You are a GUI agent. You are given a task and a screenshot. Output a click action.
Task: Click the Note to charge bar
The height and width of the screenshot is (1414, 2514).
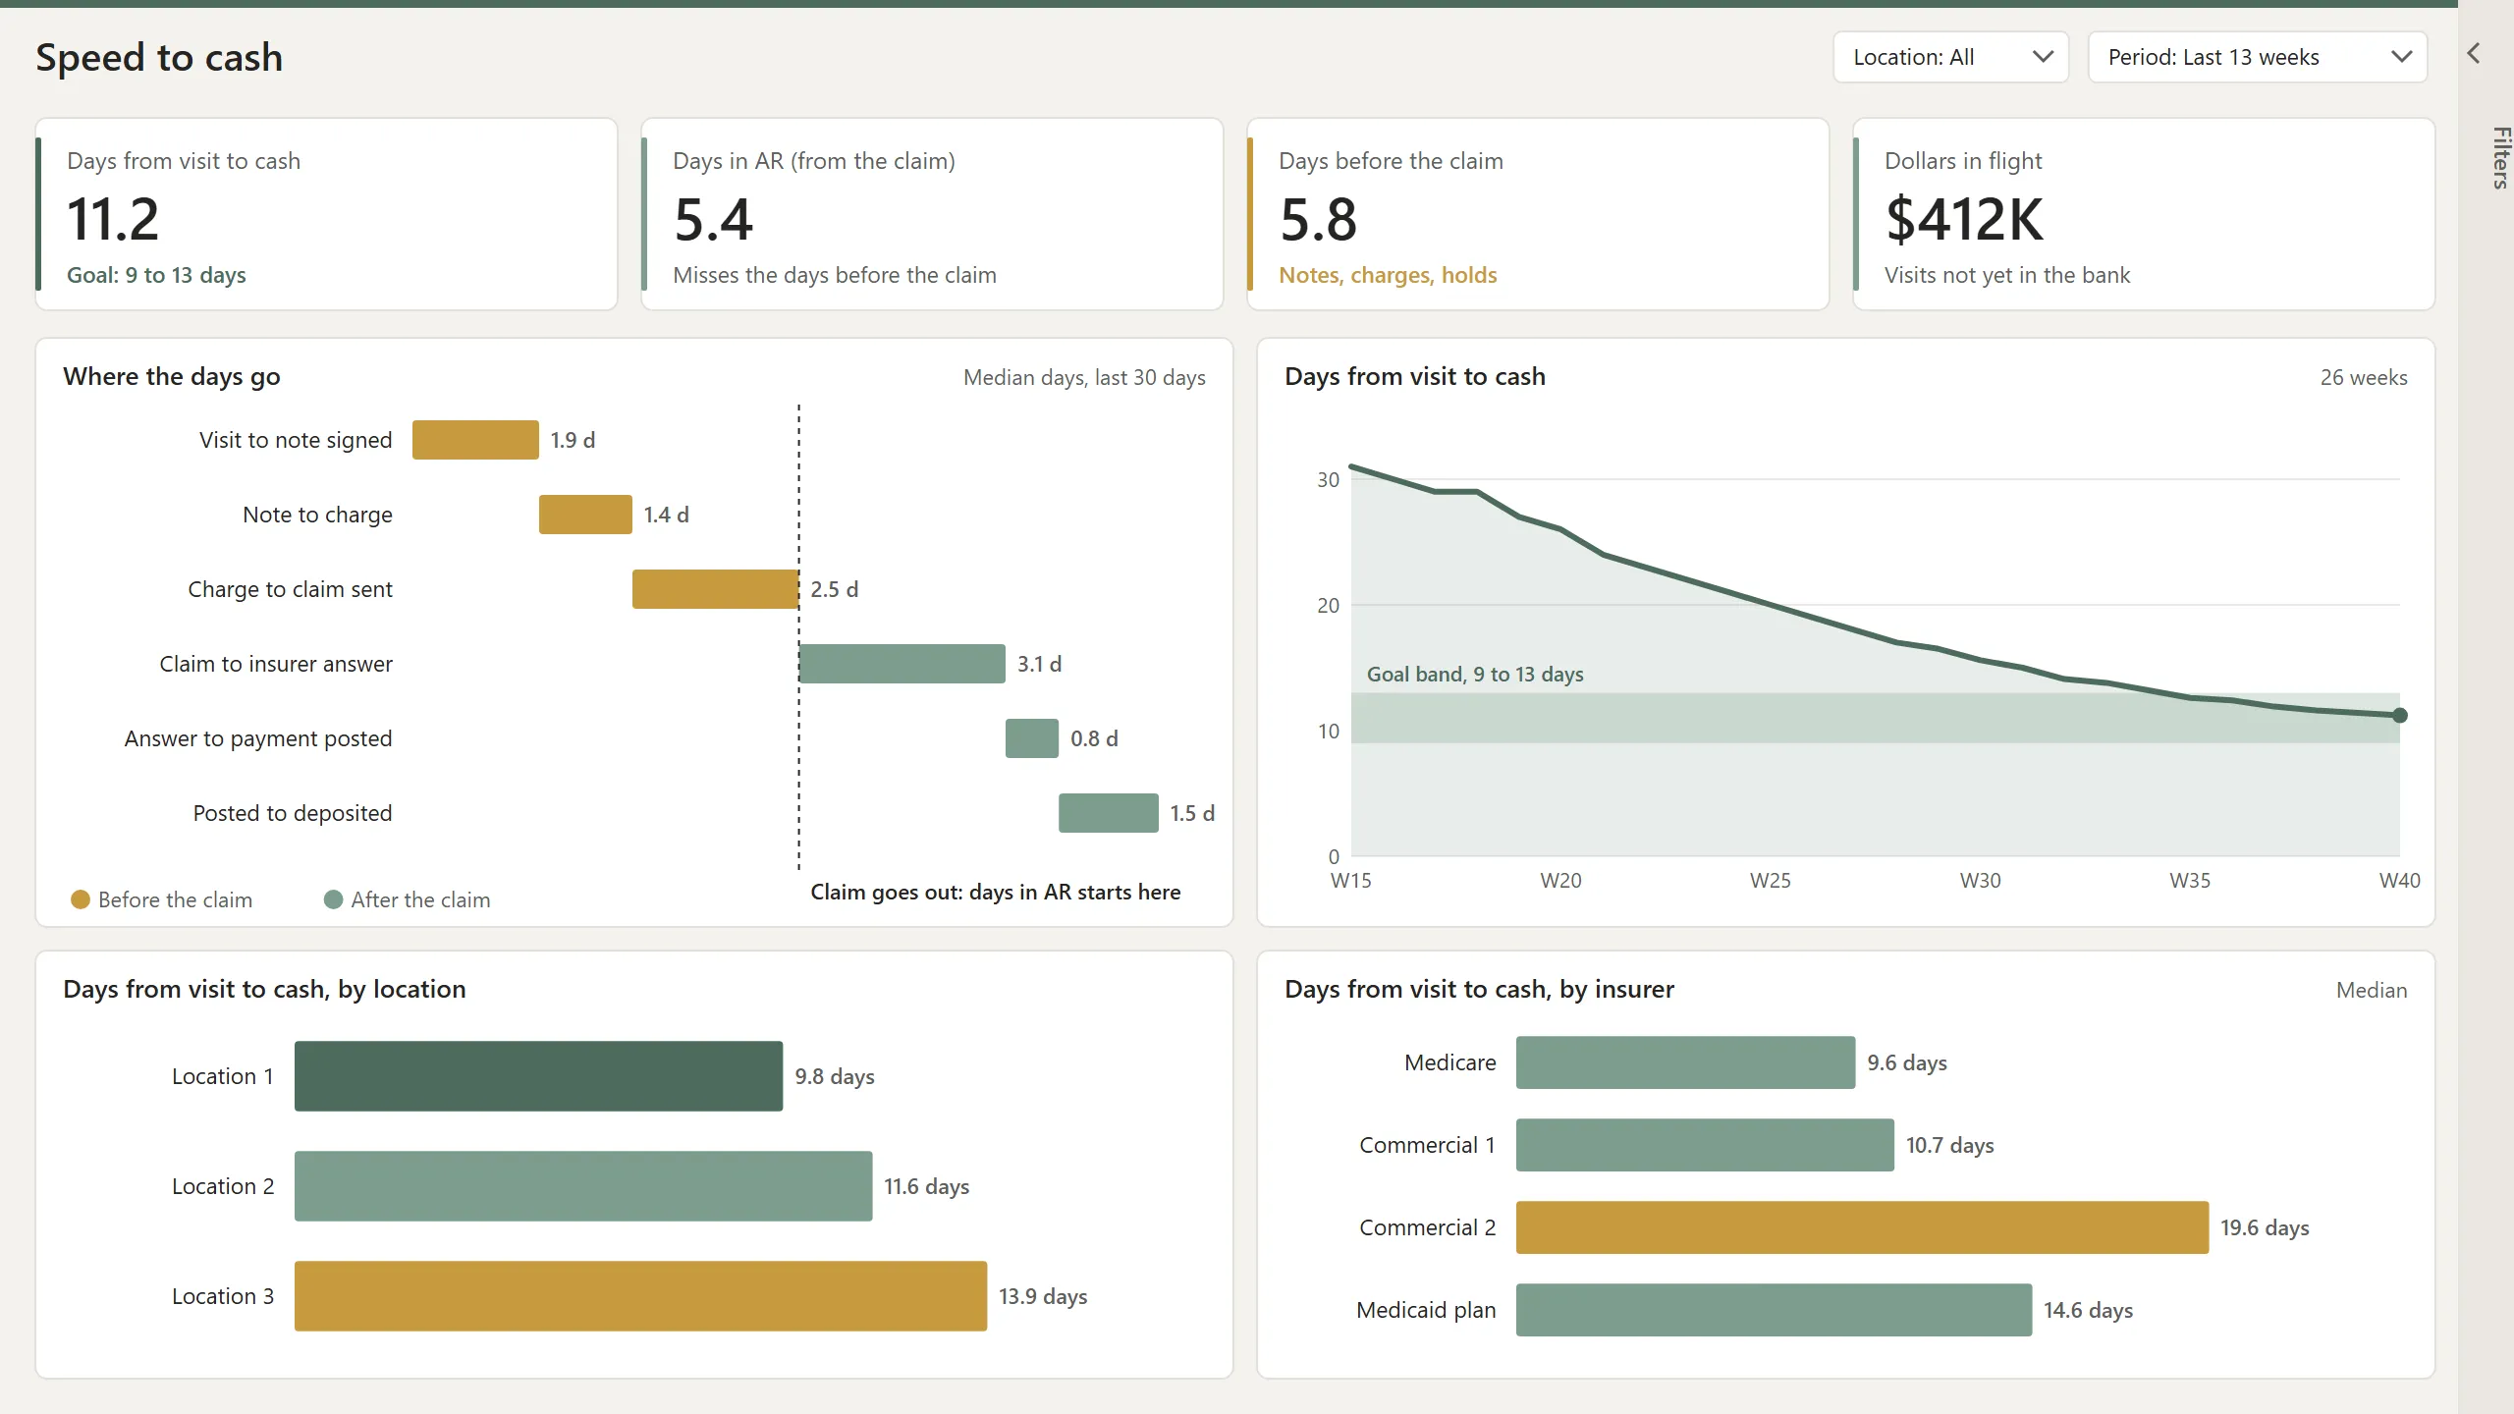click(585, 515)
